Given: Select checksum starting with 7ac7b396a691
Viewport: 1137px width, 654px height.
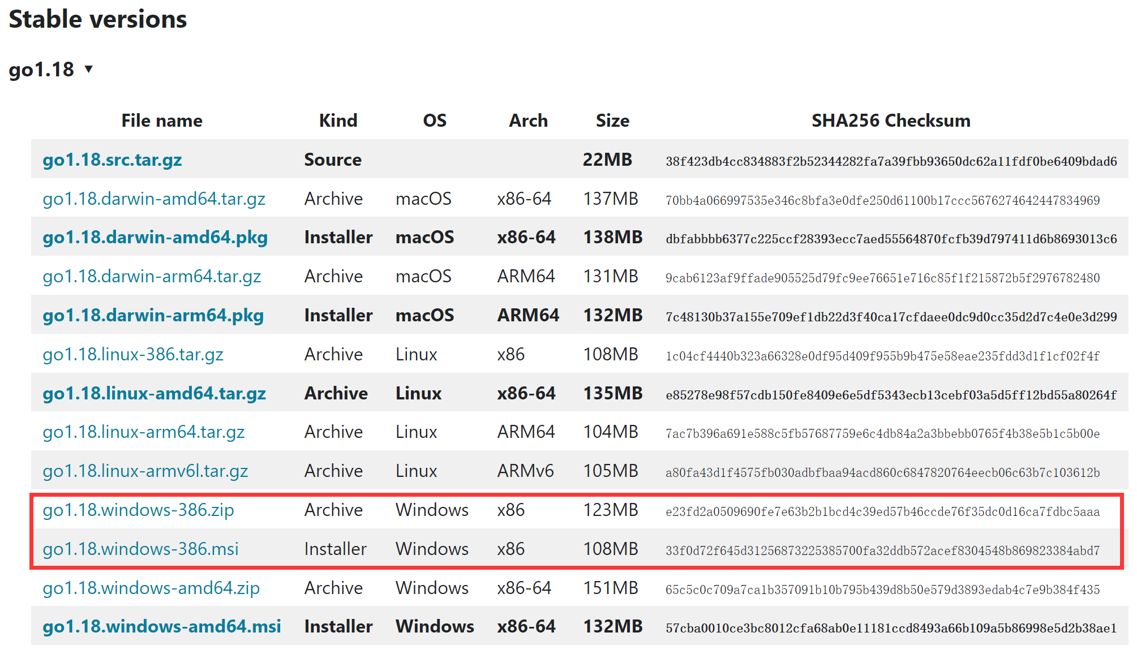Looking at the screenshot, I should coord(883,433).
